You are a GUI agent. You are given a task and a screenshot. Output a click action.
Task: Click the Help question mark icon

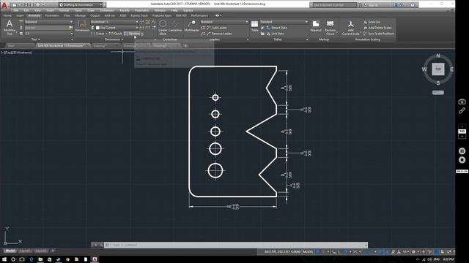[x=413, y=5]
